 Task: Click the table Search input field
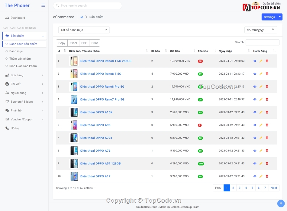262,42
